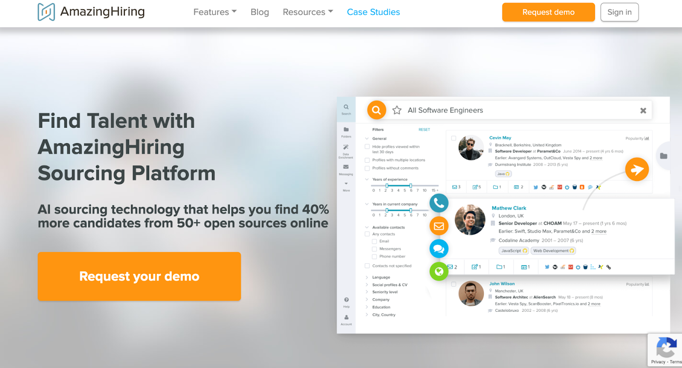
Task: Collapse Years in current company filter
Action: point(367,204)
